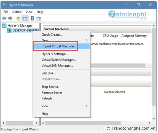
Task: Click the Forward arrow toolbar icon
Action: 10,18
